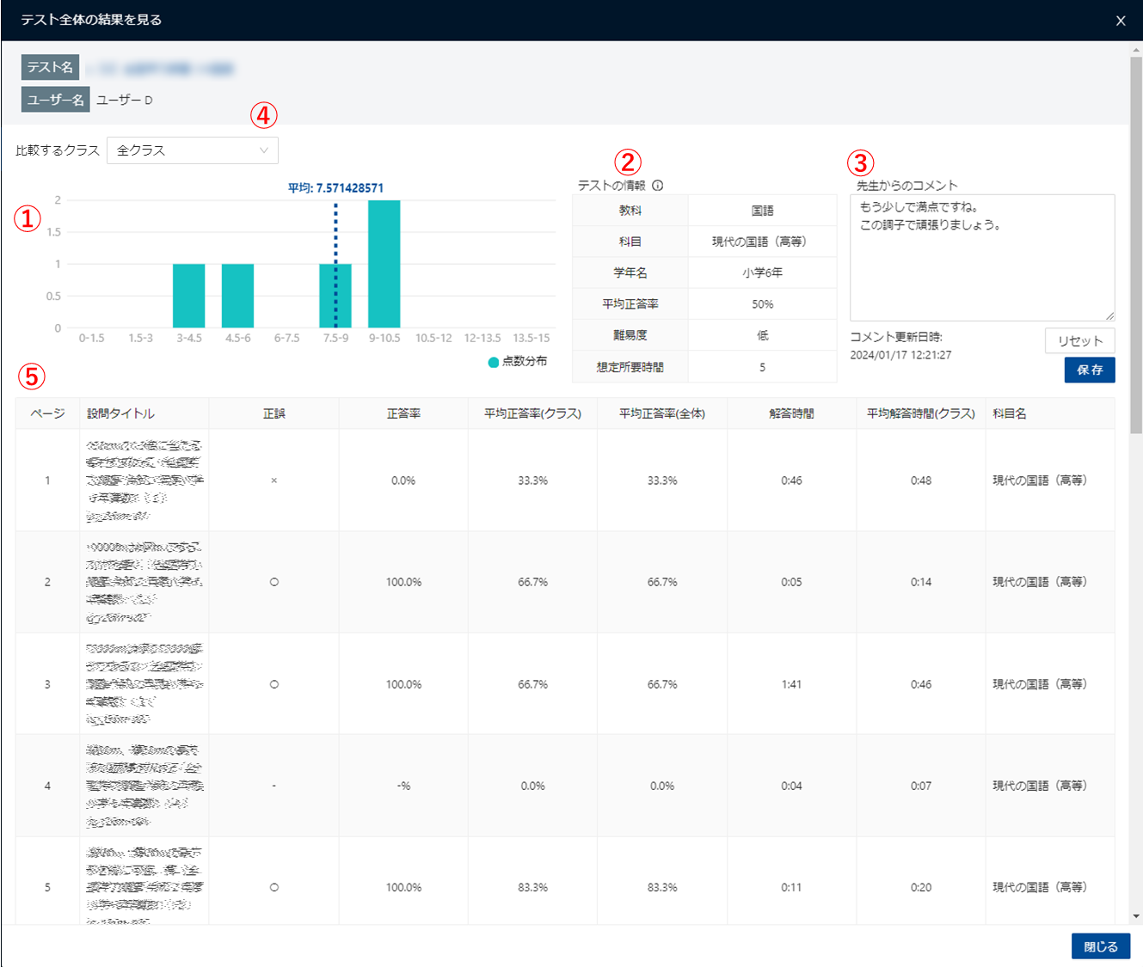Click the scrollbar up arrow
Viewport: 1143px width, 967px height.
pyautogui.click(x=1136, y=52)
